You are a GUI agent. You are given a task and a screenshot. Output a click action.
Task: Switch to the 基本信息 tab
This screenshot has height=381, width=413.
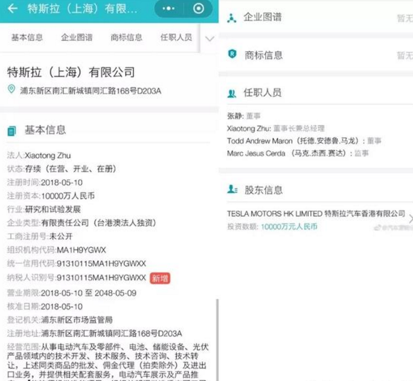click(27, 37)
